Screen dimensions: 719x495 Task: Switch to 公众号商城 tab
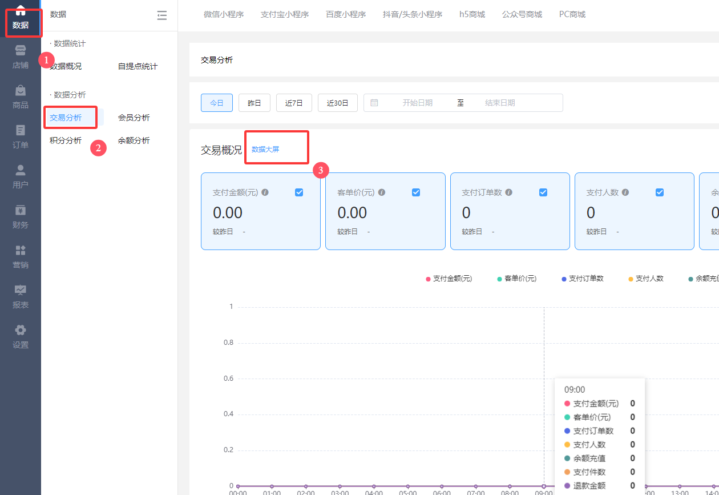pyautogui.click(x=522, y=14)
